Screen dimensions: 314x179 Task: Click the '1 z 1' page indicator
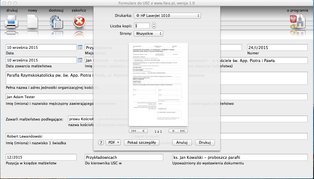click(x=158, y=132)
